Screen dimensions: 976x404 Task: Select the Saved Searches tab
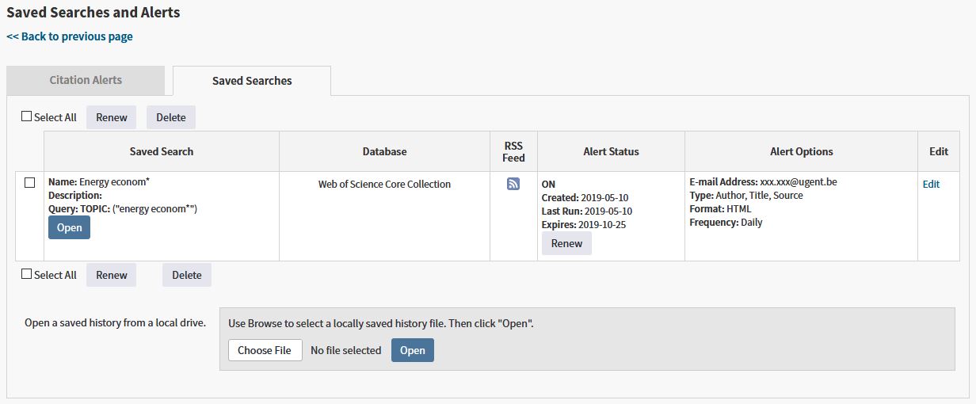tap(252, 81)
